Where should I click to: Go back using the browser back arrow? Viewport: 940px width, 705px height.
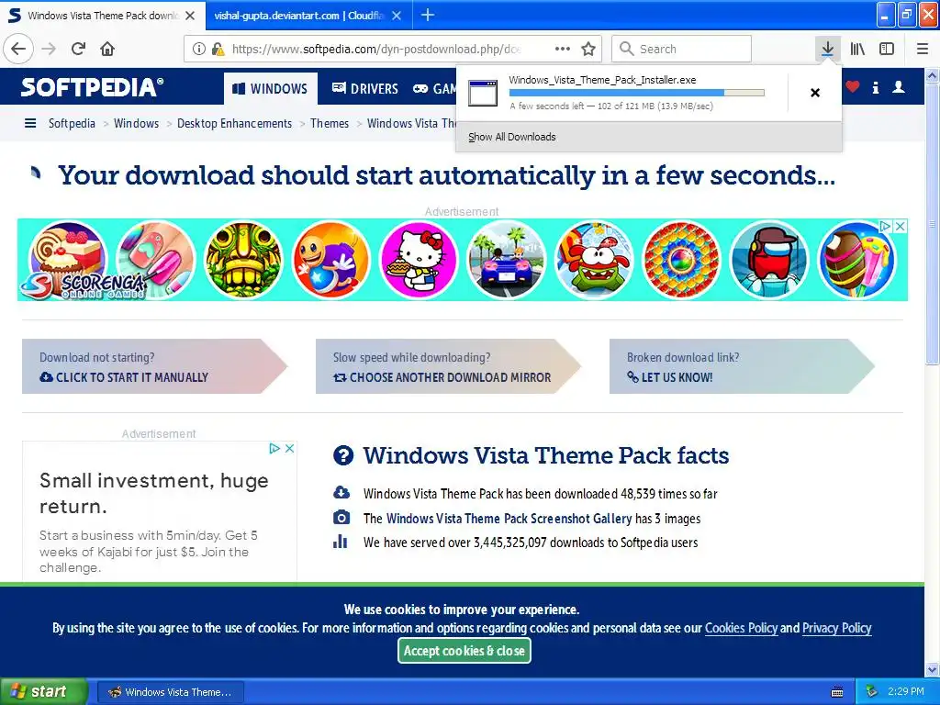[x=18, y=49]
